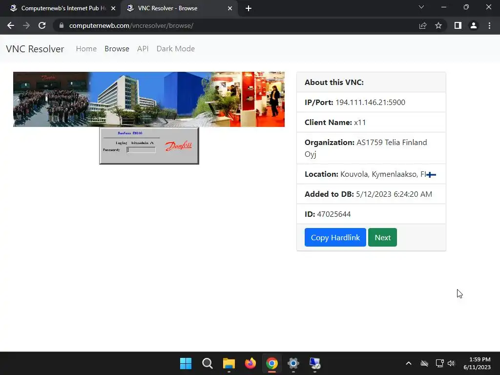Screen dimensions: 500x375
Task: Go back using the browser back arrow
Action: (11, 25)
